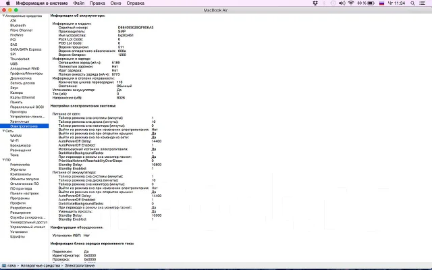The width and height of the screenshot is (432, 270).
Task: Click the Bluetooth status icon
Action: point(324,3)
